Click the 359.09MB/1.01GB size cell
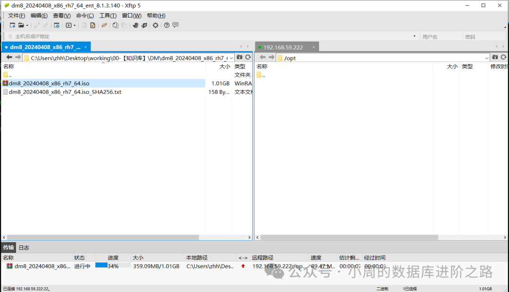Screen dimensions: 509x292 click(156, 266)
